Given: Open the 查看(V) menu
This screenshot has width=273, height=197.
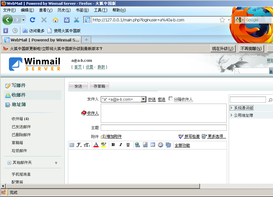Looking at the screenshot, I should pos(46,10).
